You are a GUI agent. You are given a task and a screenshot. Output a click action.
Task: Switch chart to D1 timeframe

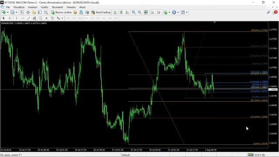coord(104,18)
